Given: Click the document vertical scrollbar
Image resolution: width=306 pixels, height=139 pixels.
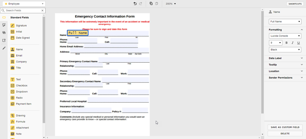Looking at the screenshot, I should tap(262, 62).
